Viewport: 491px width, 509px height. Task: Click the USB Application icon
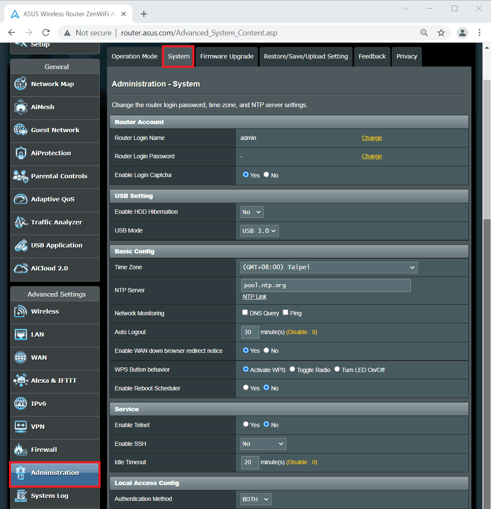[x=20, y=245]
